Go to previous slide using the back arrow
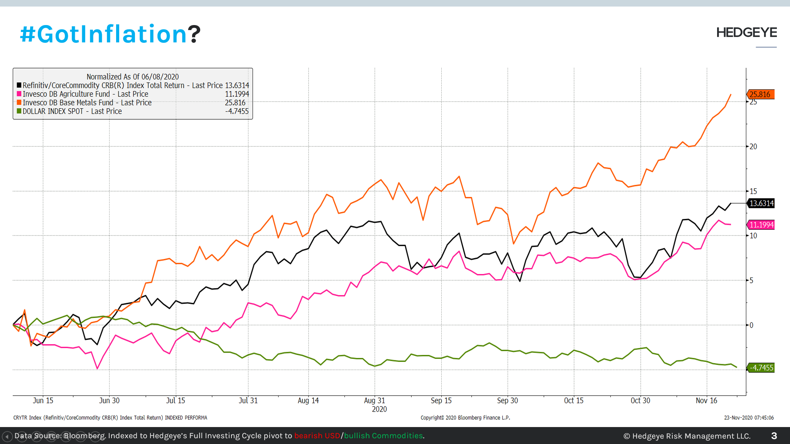Screen dimensions: 790x444 click(7, 437)
